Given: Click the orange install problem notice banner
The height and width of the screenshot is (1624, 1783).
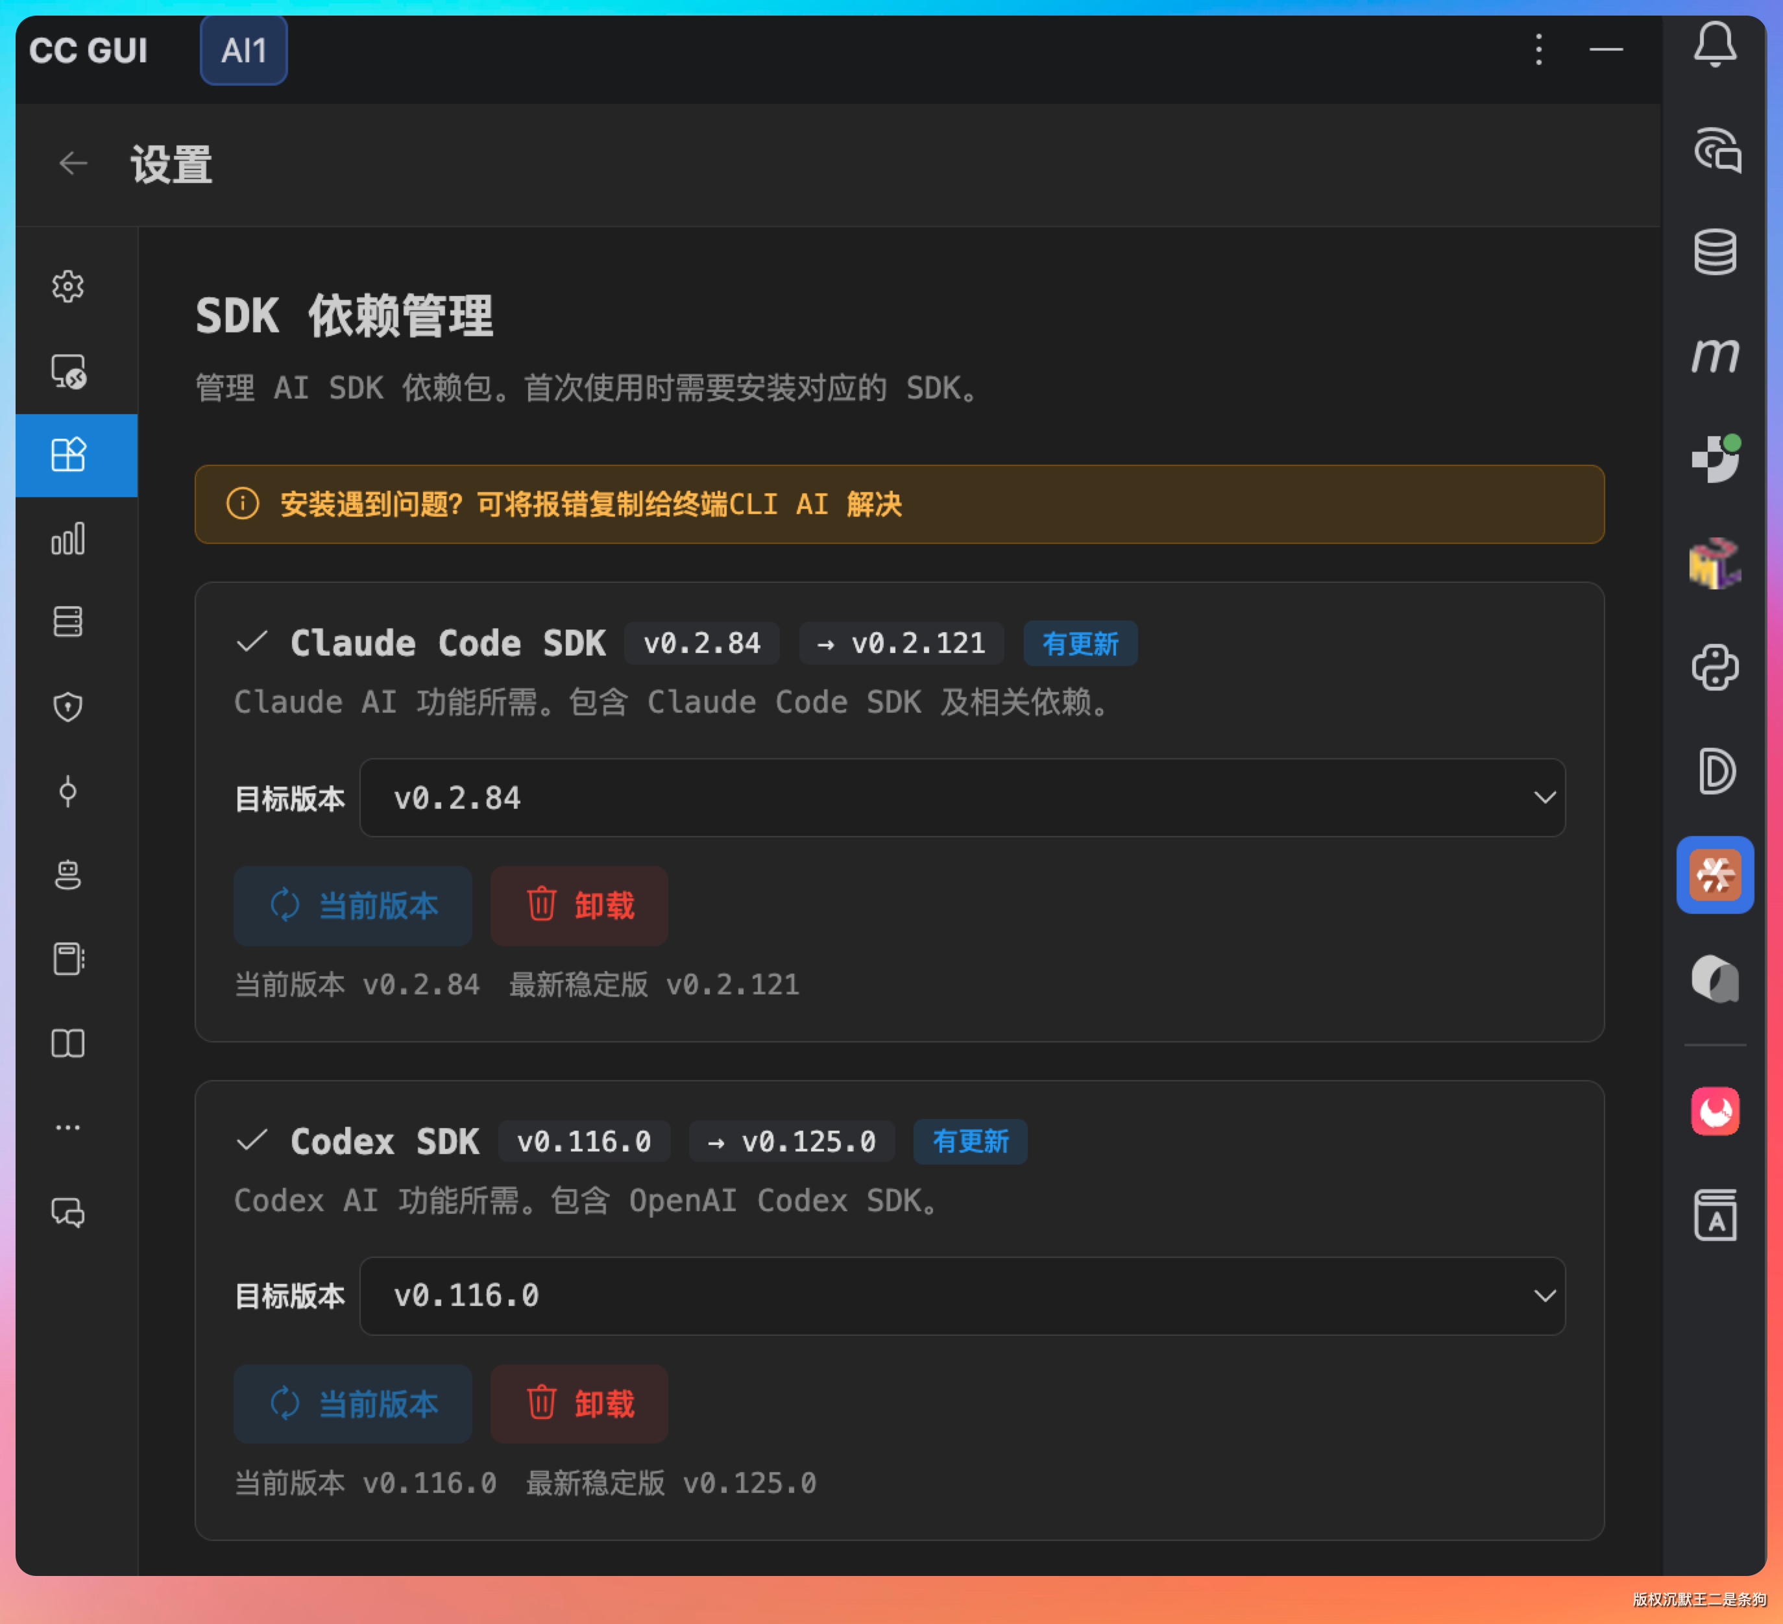Looking at the screenshot, I should pyautogui.click(x=899, y=504).
